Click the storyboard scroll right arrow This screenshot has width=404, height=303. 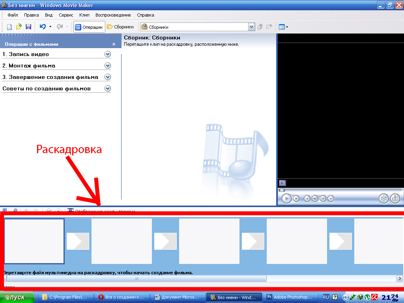pyautogui.click(x=400, y=279)
